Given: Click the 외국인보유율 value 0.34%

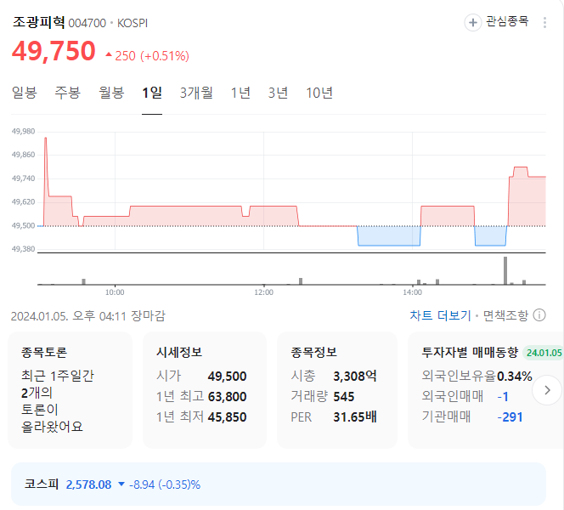Looking at the screenshot, I should (x=515, y=377).
